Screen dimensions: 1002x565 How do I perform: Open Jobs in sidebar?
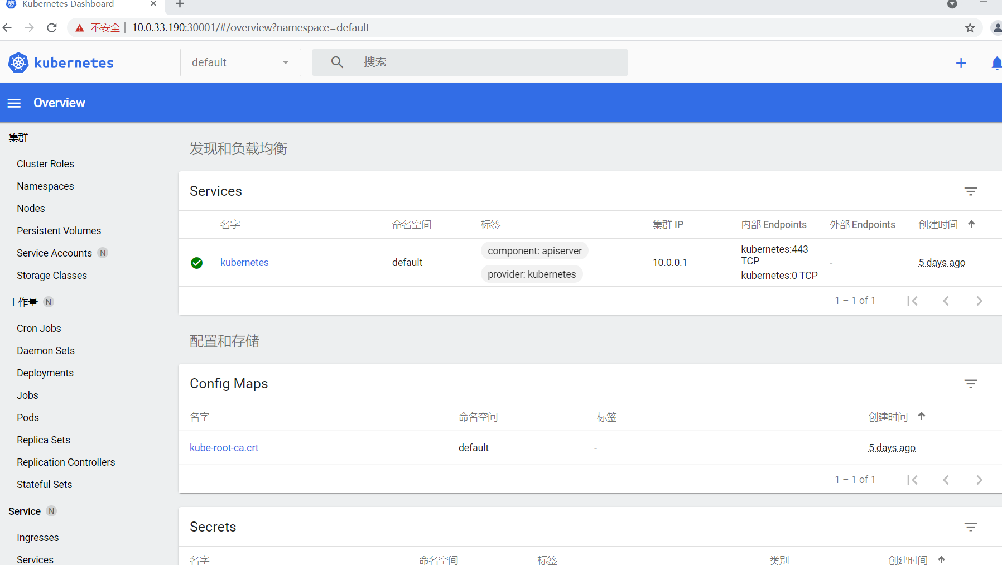tap(27, 395)
